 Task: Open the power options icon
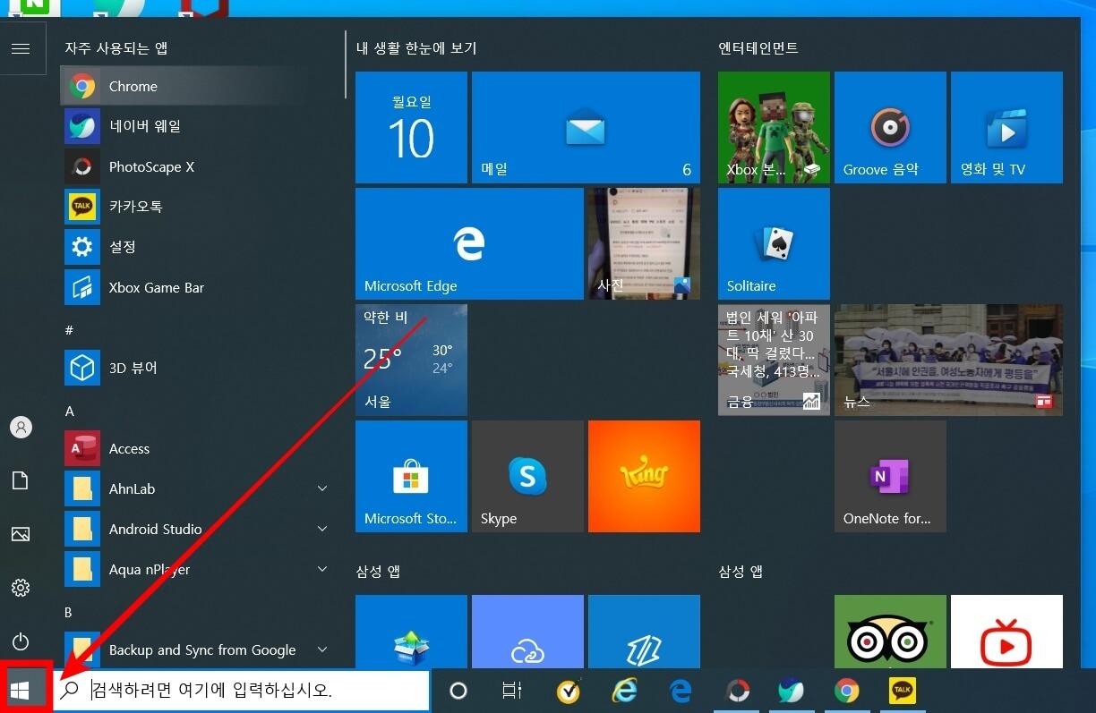coord(21,641)
